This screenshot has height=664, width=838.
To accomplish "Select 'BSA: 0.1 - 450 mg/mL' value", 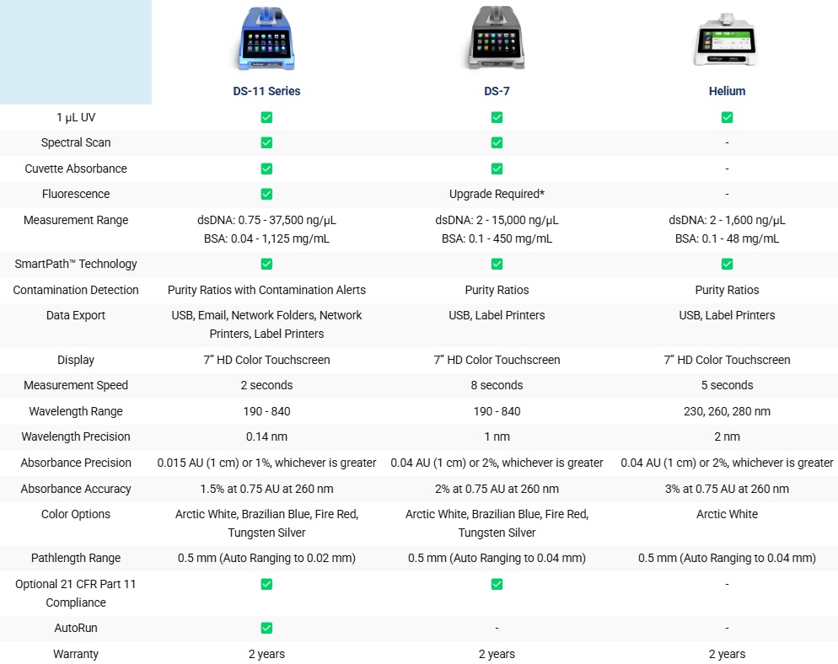I will 497,238.
